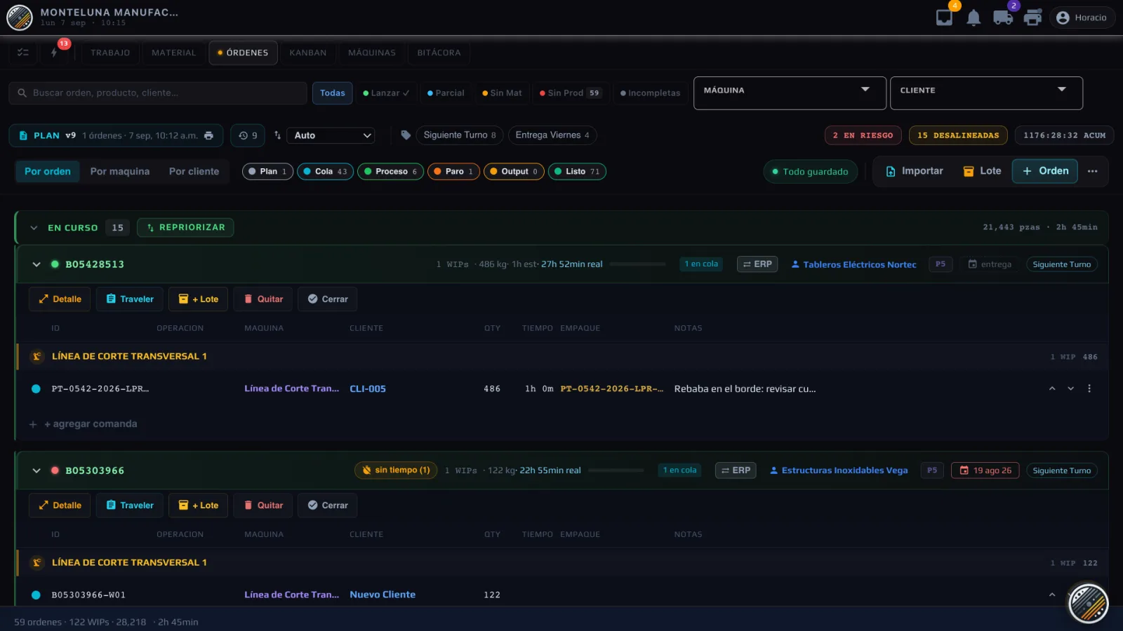Open the CLIENTE dropdown
This screenshot has height=631, width=1123.
tap(986, 93)
